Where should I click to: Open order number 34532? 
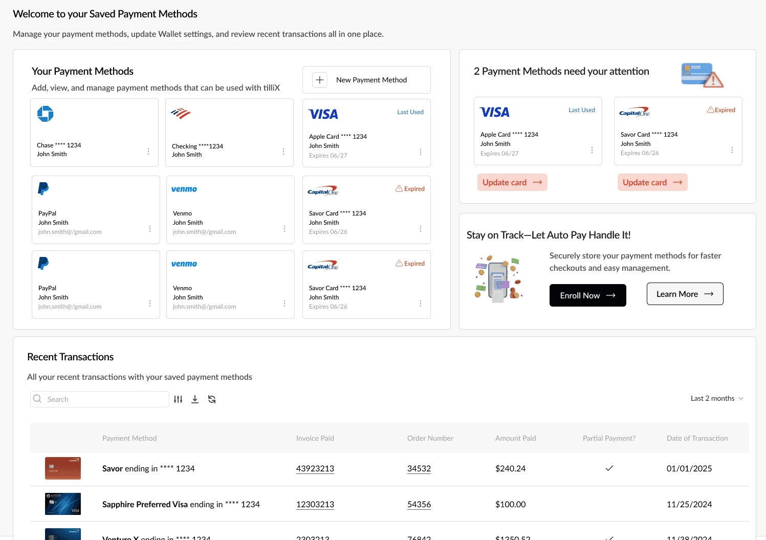(x=419, y=468)
